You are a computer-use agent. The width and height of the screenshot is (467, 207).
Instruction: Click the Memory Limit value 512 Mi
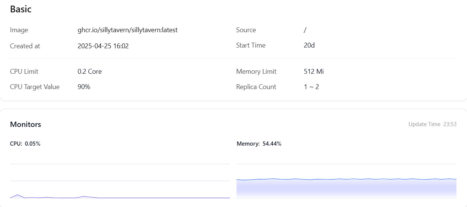click(314, 71)
